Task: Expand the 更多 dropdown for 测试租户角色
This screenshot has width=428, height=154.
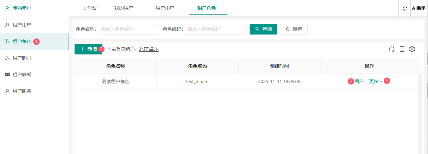Action: point(375,81)
